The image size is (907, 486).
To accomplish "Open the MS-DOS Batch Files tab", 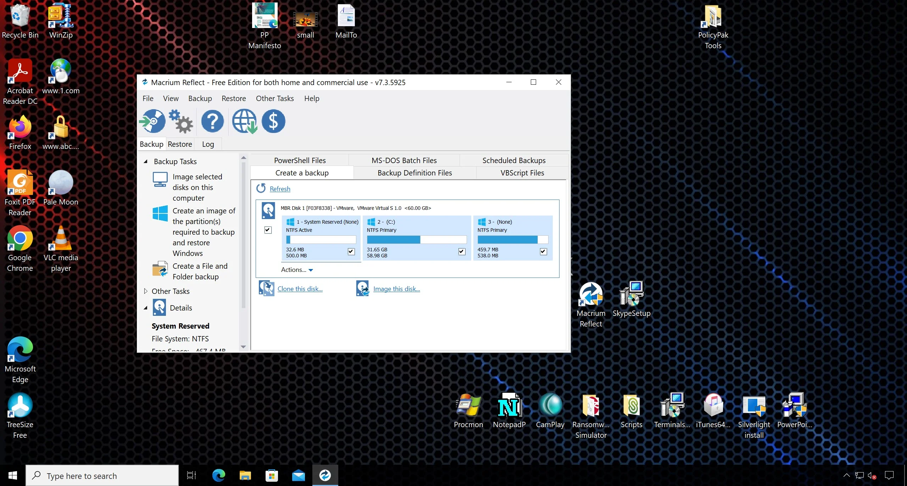I will [404, 160].
